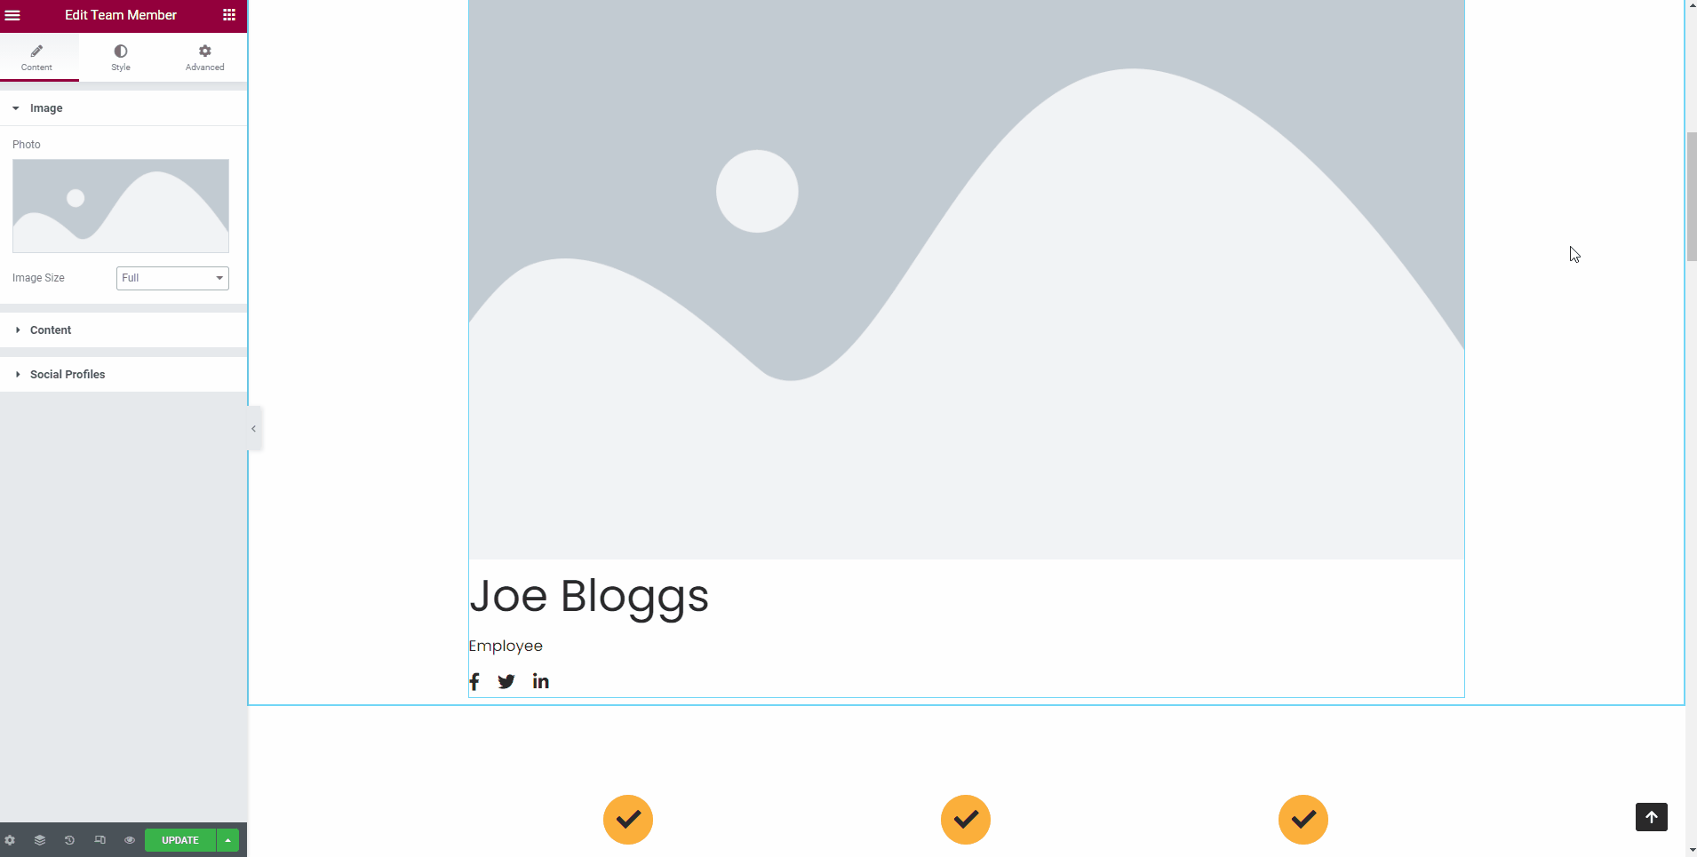1697x857 pixels.
Task: Switch to the Advanced tab
Action: pyautogui.click(x=204, y=58)
